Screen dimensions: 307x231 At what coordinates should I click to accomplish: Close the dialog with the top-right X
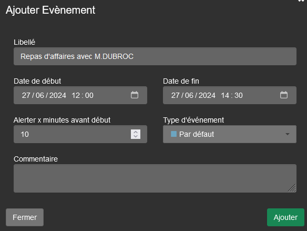click(x=301, y=1)
